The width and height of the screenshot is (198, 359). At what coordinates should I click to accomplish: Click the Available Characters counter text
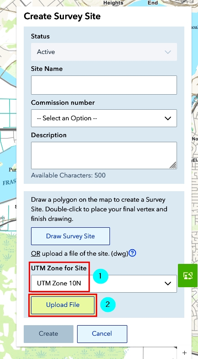point(68,175)
